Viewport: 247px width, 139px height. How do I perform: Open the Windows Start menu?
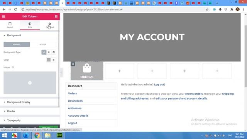(4, 136)
